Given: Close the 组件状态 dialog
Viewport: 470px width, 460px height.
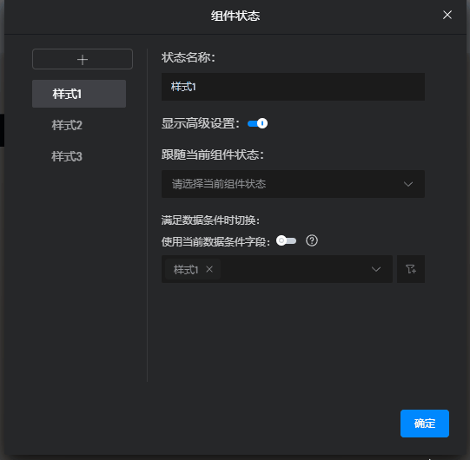Looking at the screenshot, I should coord(447,15).
